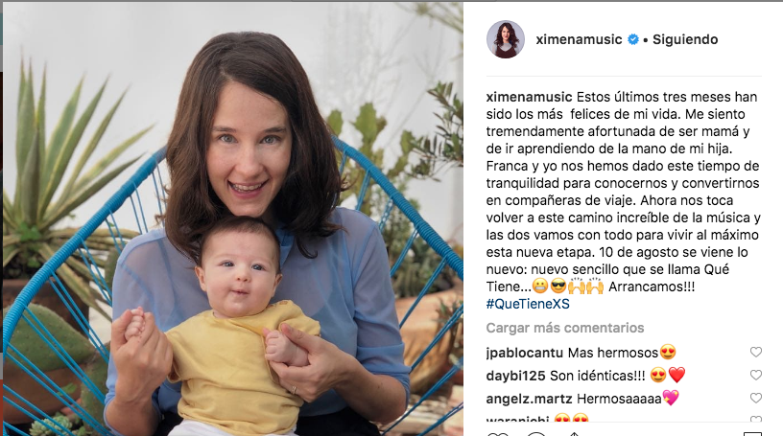Click the verified badge next to ximenamusic
The width and height of the screenshot is (783, 436).
633,39
